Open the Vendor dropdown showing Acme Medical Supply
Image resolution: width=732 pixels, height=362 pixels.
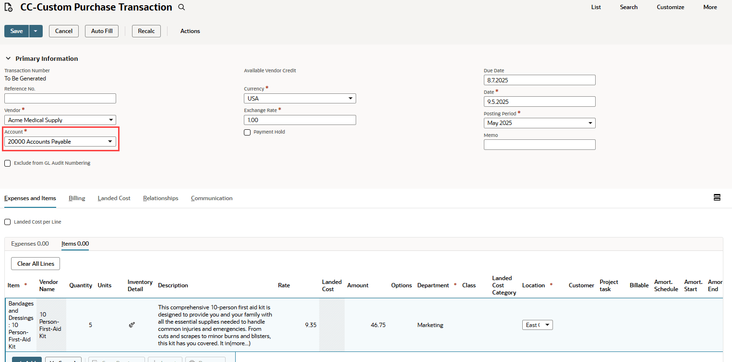[x=60, y=120]
